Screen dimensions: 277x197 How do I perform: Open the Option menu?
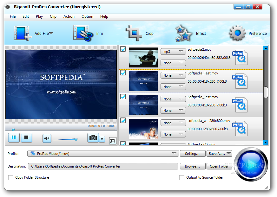point(87,16)
